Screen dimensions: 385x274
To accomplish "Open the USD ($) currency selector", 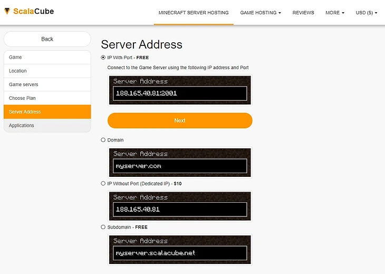I will 367,13.
